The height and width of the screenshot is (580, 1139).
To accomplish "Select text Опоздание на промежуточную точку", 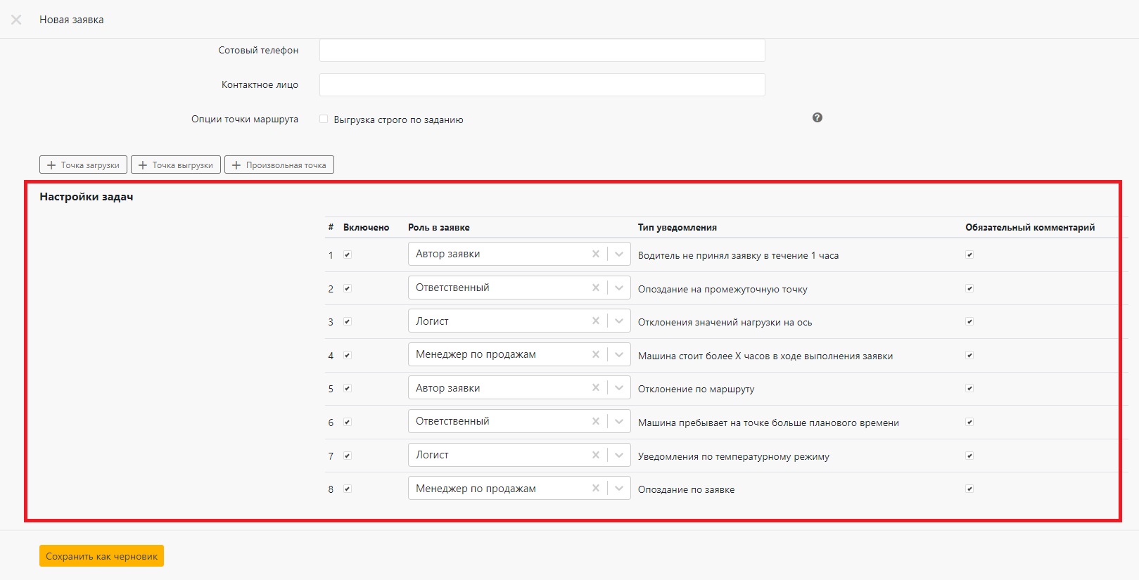I will tap(723, 289).
